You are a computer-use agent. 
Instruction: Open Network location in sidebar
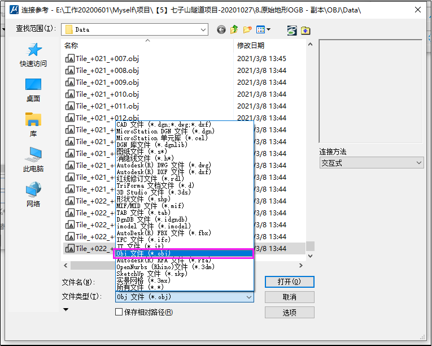[33, 195]
